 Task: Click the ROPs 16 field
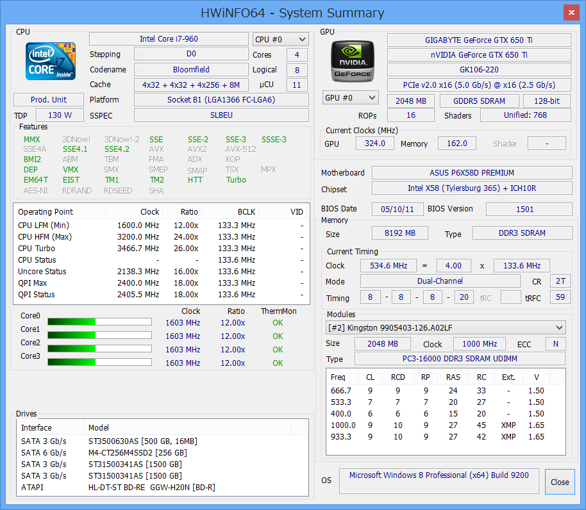(x=411, y=115)
